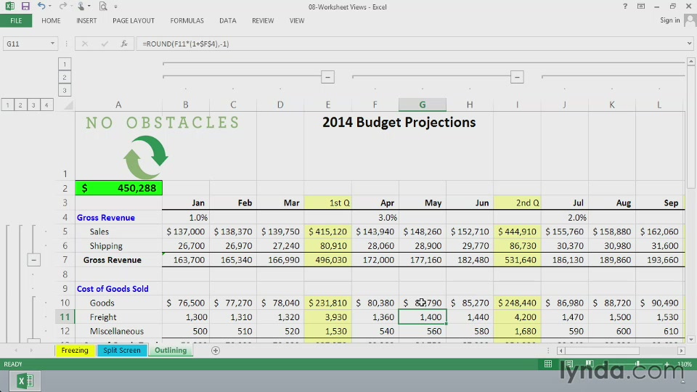
Task: Switch to Normal view icon in status bar
Action: [x=548, y=364]
